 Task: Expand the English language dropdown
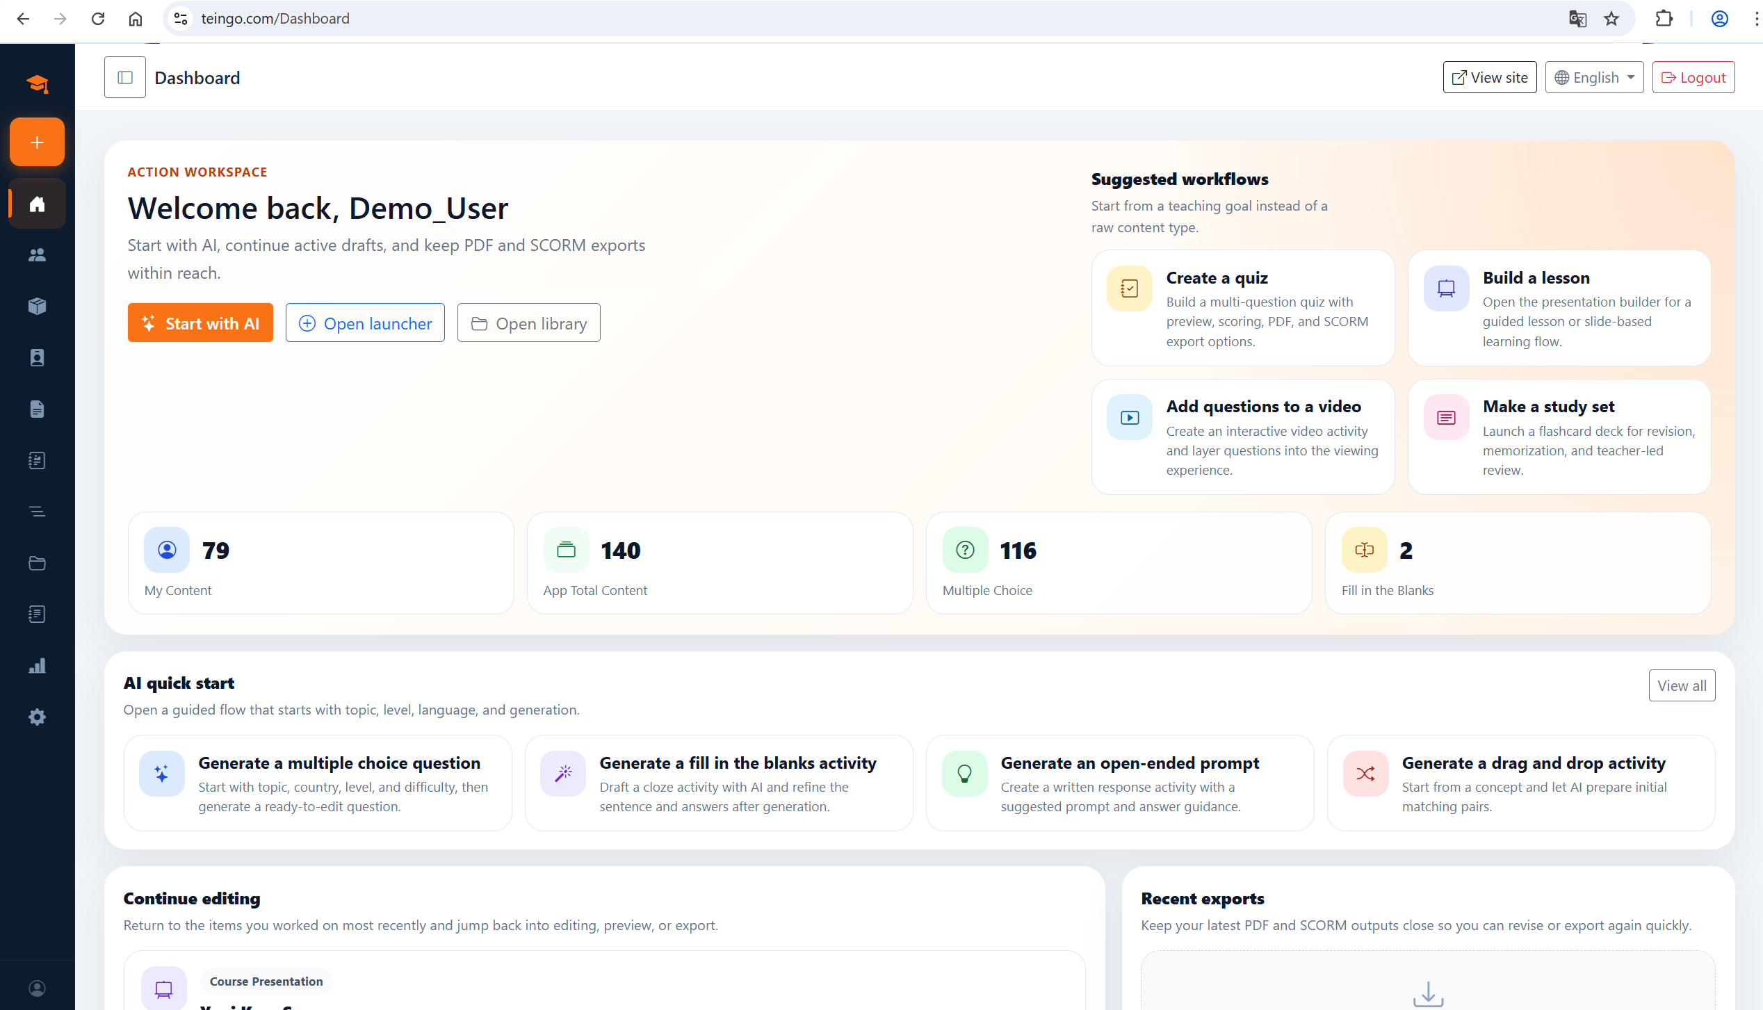(x=1593, y=78)
